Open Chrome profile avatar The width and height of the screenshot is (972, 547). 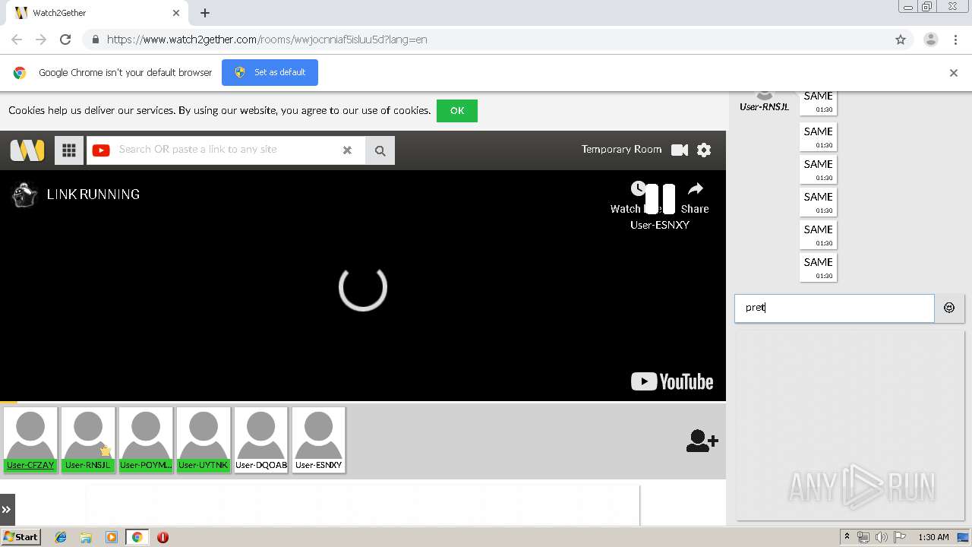pyautogui.click(x=931, y=40)
